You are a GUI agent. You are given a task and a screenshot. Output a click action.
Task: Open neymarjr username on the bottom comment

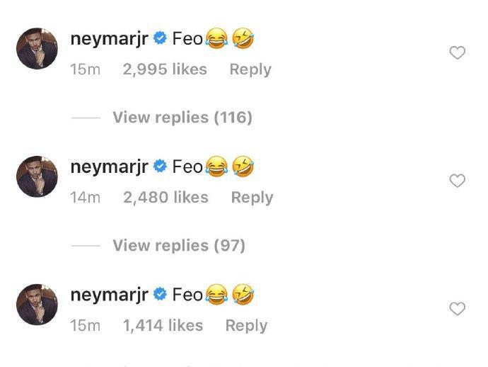pyautogui.click(x=109, y=295)
